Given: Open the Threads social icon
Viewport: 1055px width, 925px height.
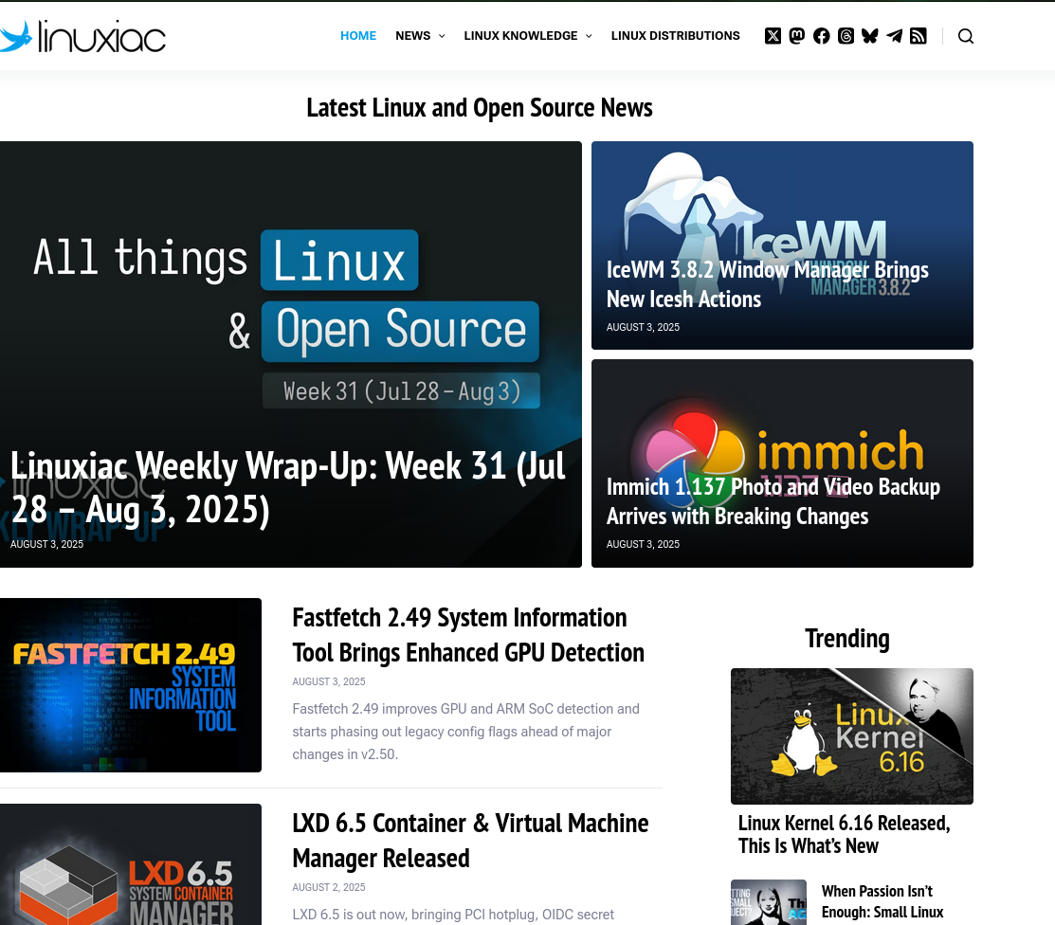Looking at the screenshot, I should [x=846, y=36].
